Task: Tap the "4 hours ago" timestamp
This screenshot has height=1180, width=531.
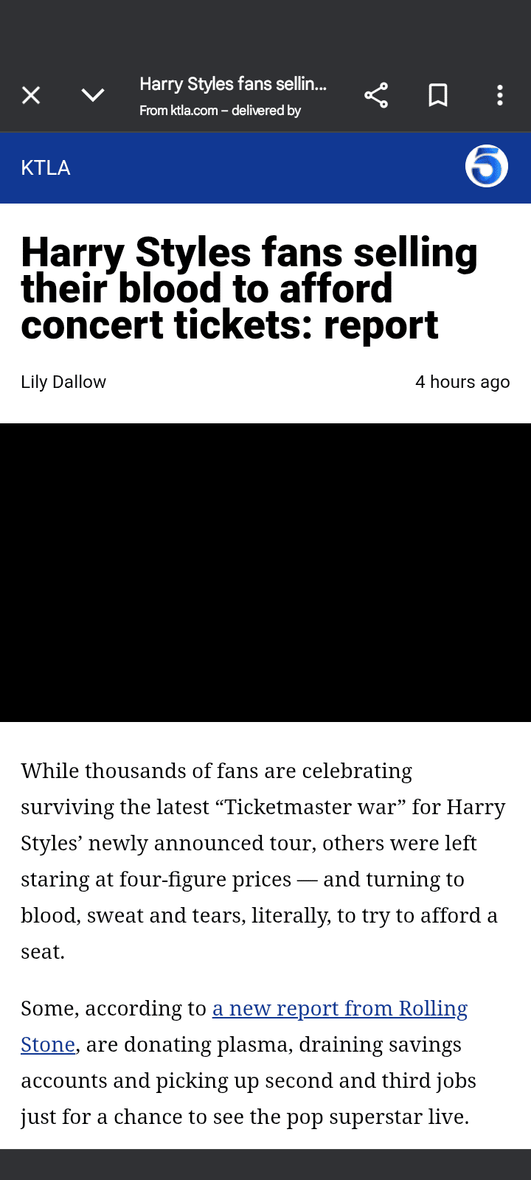Action: tap(462, 382)
